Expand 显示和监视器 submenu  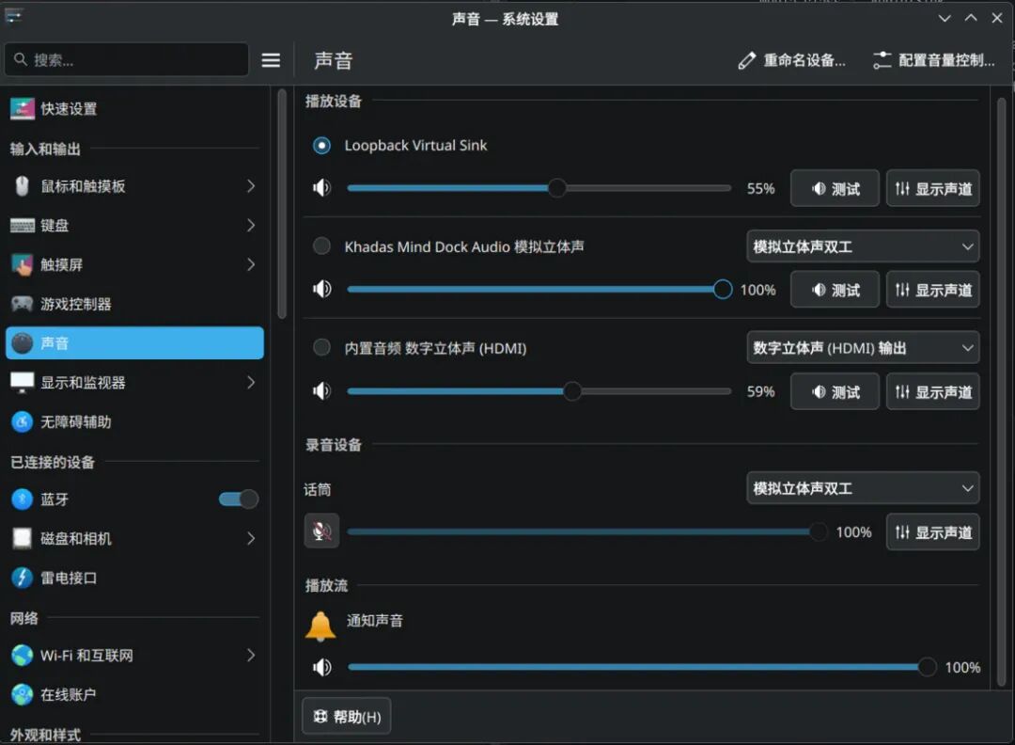tap(251, 382)
